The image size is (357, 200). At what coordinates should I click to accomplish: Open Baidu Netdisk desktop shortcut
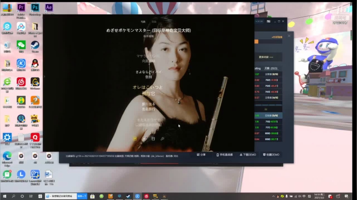click(21, 27)
